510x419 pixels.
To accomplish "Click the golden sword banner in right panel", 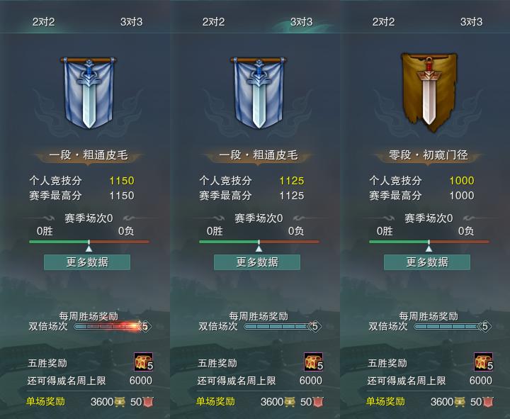I will [429, 93].
